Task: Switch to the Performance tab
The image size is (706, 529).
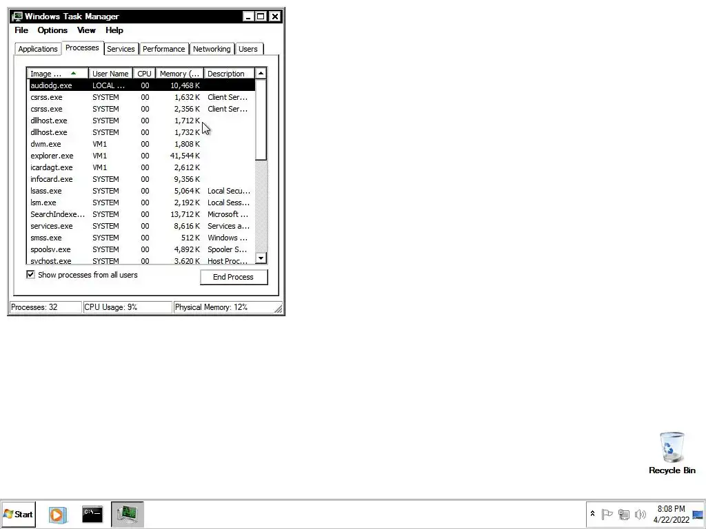Action: coord(163,49)
